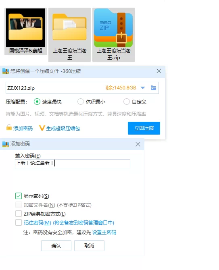The image size is (219, 270).
Task: Click the 立即压缩 button
Action: coord(144,128)
